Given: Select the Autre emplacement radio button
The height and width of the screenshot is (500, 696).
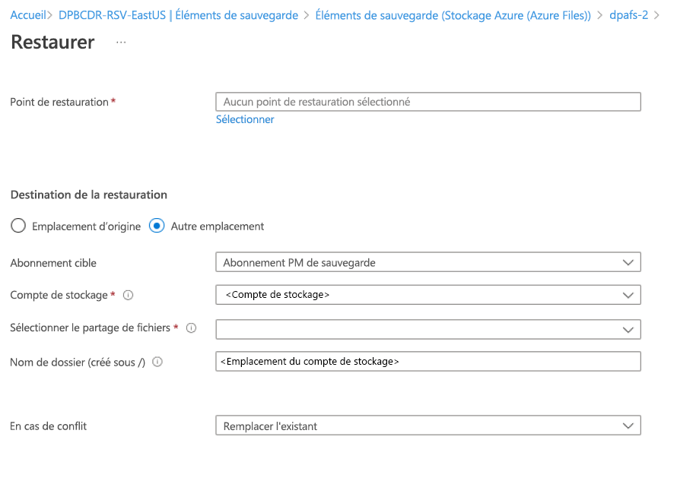Looking at the screenshot, I should (x=157, y=226).
